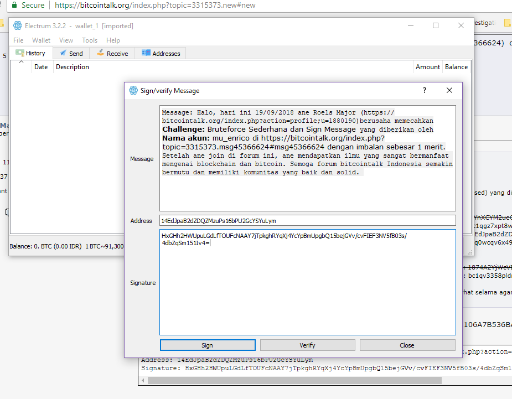512x399 pixels.
Task: Click the "Signature" label in the dialog
Action: (143, 283)
